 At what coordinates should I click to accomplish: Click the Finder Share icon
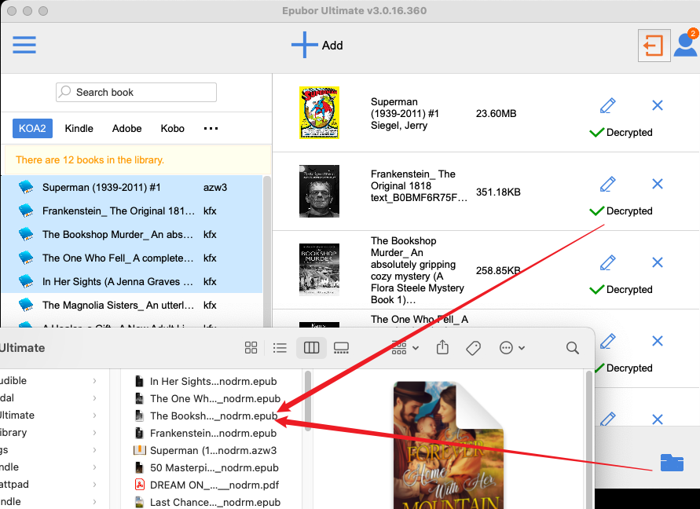(x=442, y=347)
